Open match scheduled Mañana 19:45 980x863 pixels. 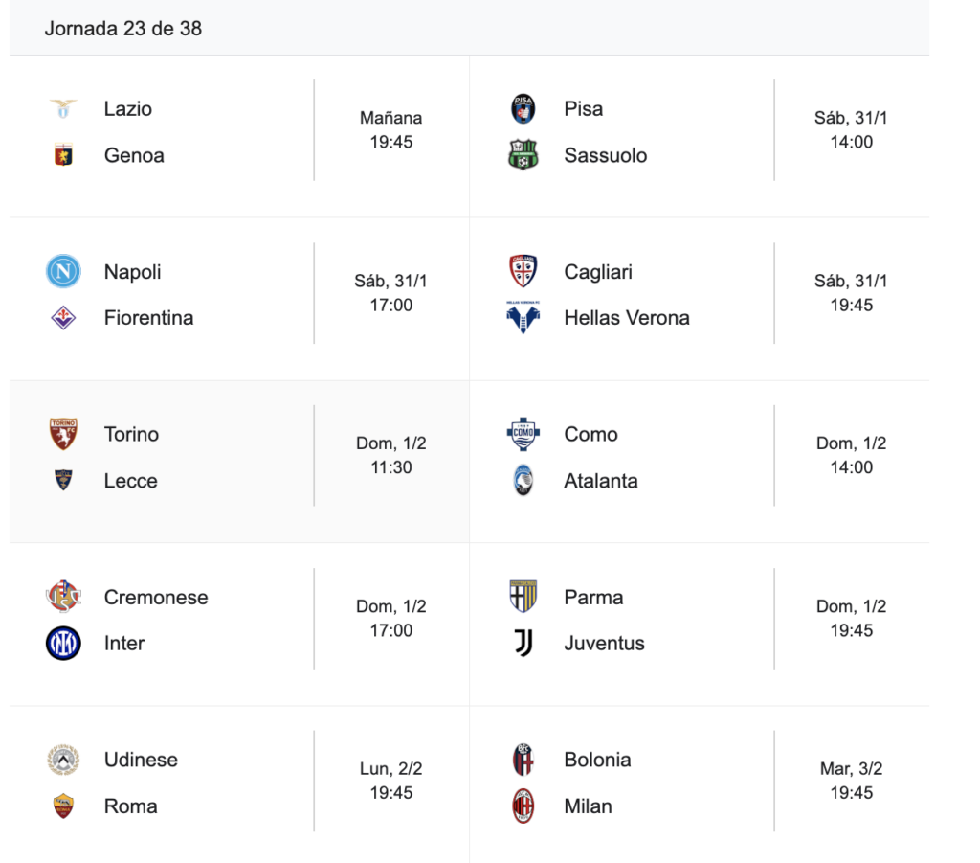(x=390, y=130)
